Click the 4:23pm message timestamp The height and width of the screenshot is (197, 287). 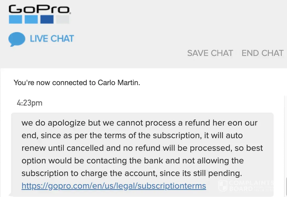(29, 103)
